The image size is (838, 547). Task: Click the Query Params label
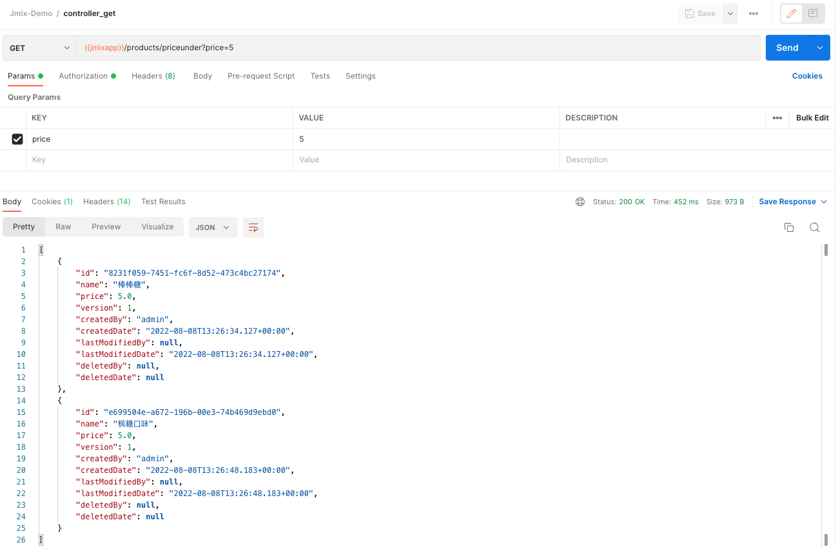(x=34, y=97)
